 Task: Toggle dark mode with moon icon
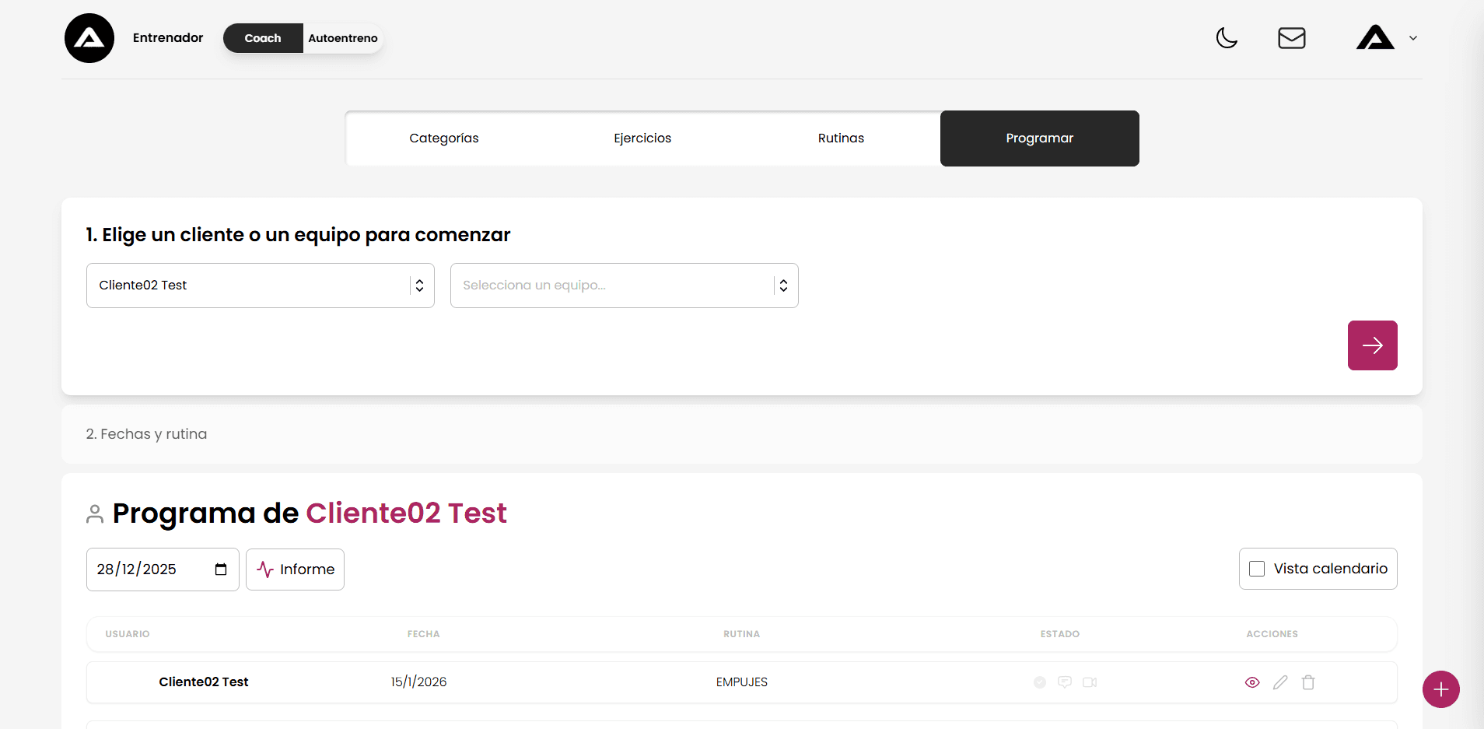pos(1227,38)
